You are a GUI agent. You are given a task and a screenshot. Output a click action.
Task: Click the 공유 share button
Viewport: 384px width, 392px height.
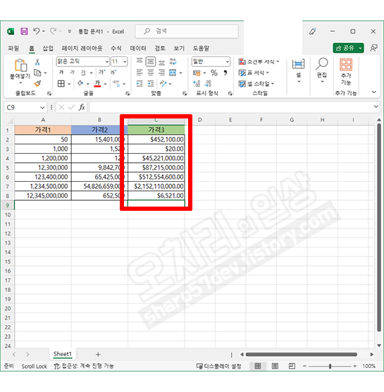(345, 48)
